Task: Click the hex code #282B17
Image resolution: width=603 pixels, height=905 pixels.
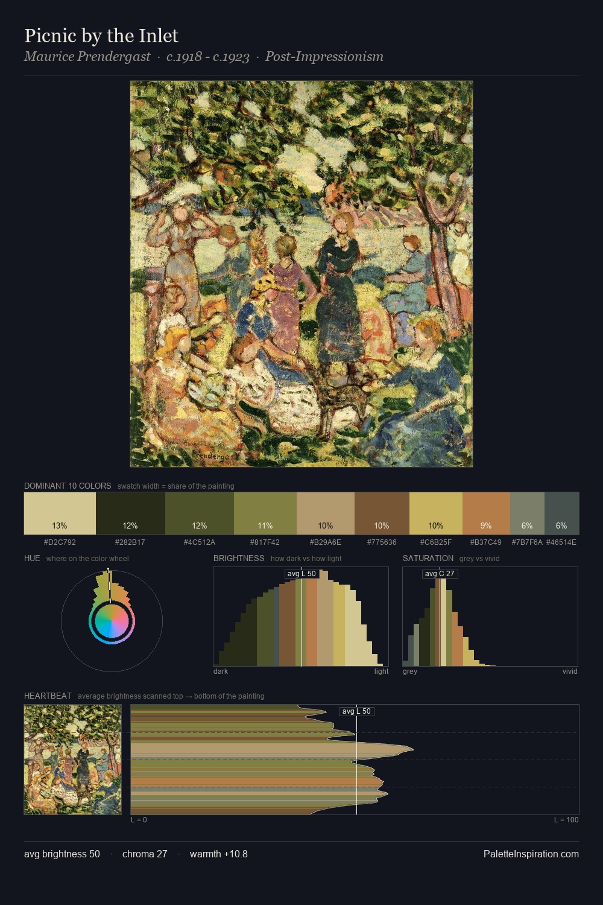Action: (x=130, y=542)
